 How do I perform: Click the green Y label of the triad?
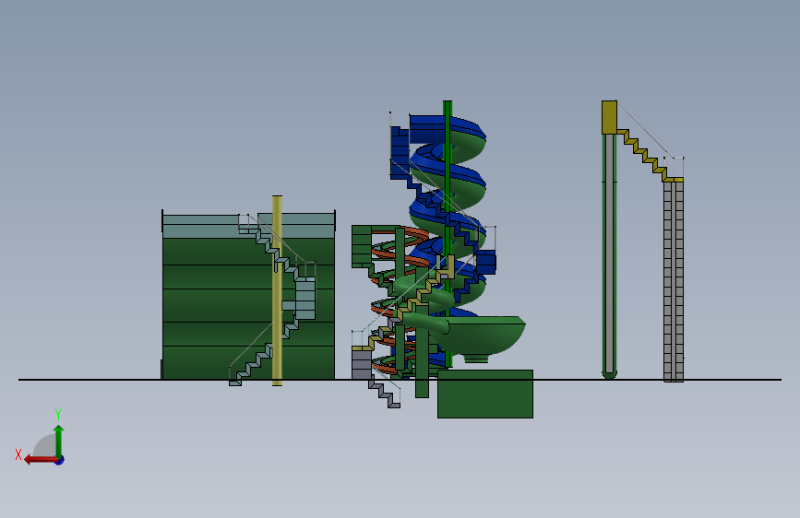(58, 415)
